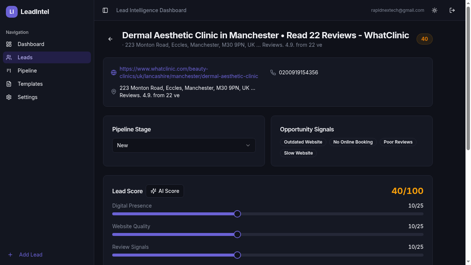Viewport: 471px width, 265px height.
Task: Click the No Online Booking tag
Action: (x=353, y=142)
